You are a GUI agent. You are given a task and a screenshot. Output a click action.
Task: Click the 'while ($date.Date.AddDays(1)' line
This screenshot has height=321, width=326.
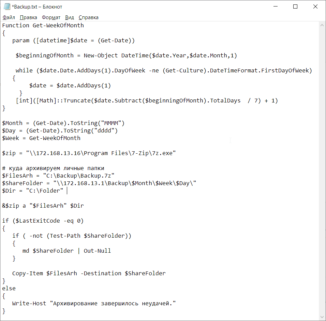tap(164, 71)
